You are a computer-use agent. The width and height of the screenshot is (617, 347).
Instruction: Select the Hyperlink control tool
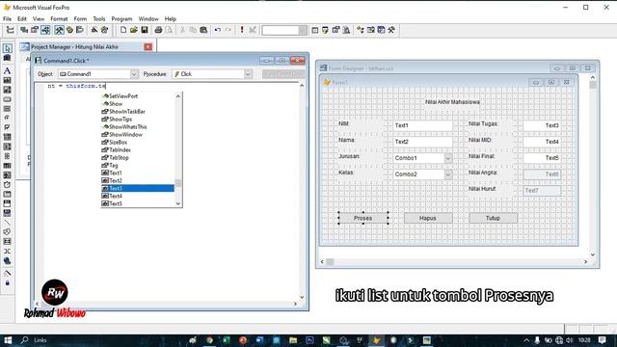pyautogui.click(x=7, y=260)
